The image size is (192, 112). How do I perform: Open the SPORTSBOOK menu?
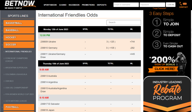(x=50, y=5)
